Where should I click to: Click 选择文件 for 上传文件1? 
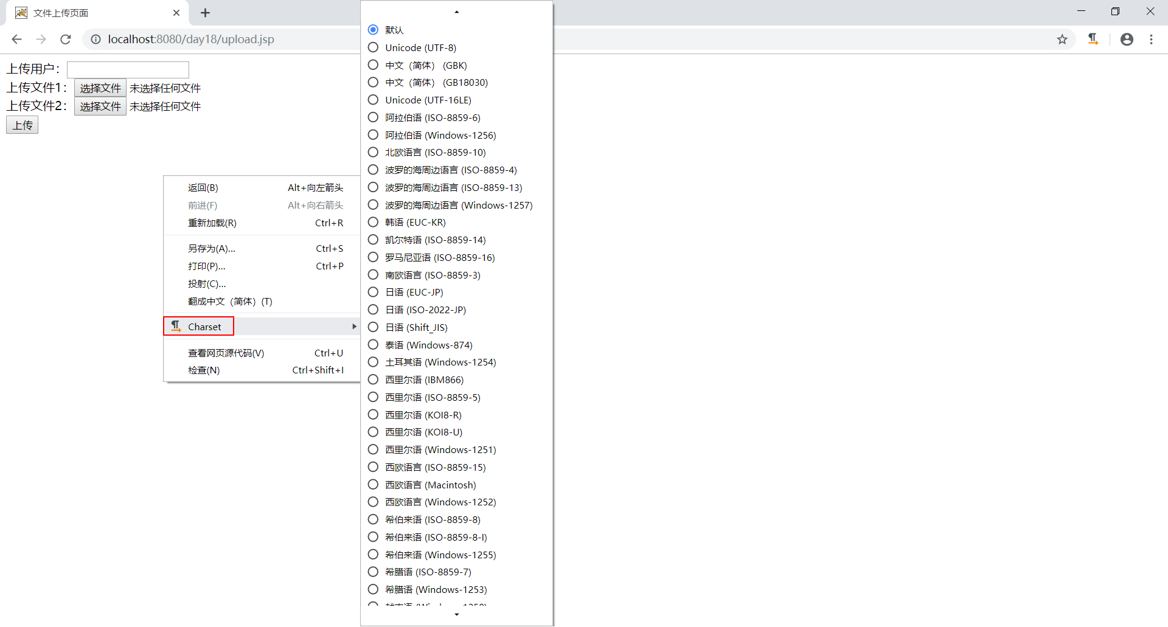coord(100,88)
